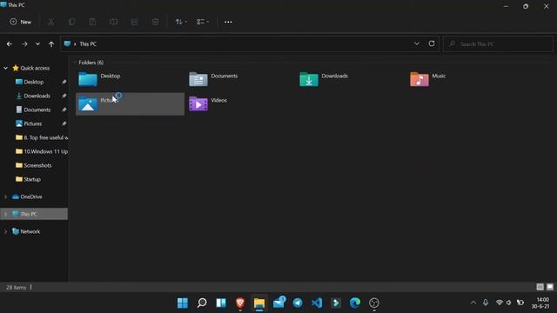Click the microphone tray icon
Viewport: 557px width, 313px height.
tap(486, 303)
